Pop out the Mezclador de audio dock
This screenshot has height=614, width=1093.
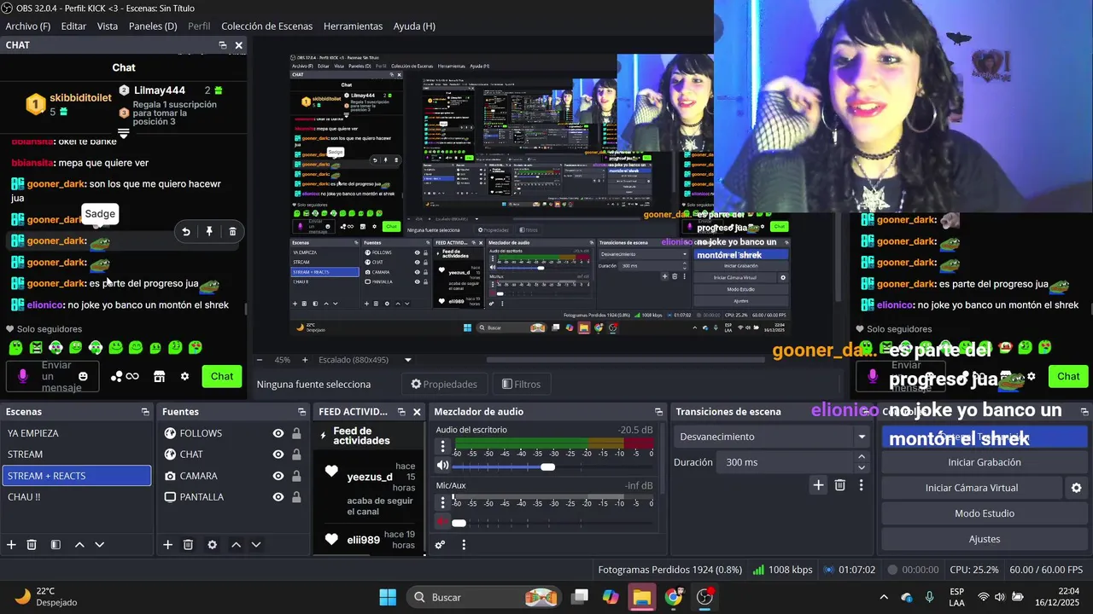[658, 412]
